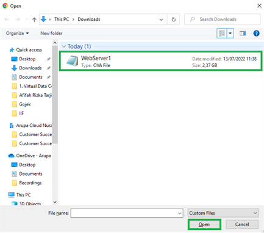Click the Cancel button

[x=242, y=224]
